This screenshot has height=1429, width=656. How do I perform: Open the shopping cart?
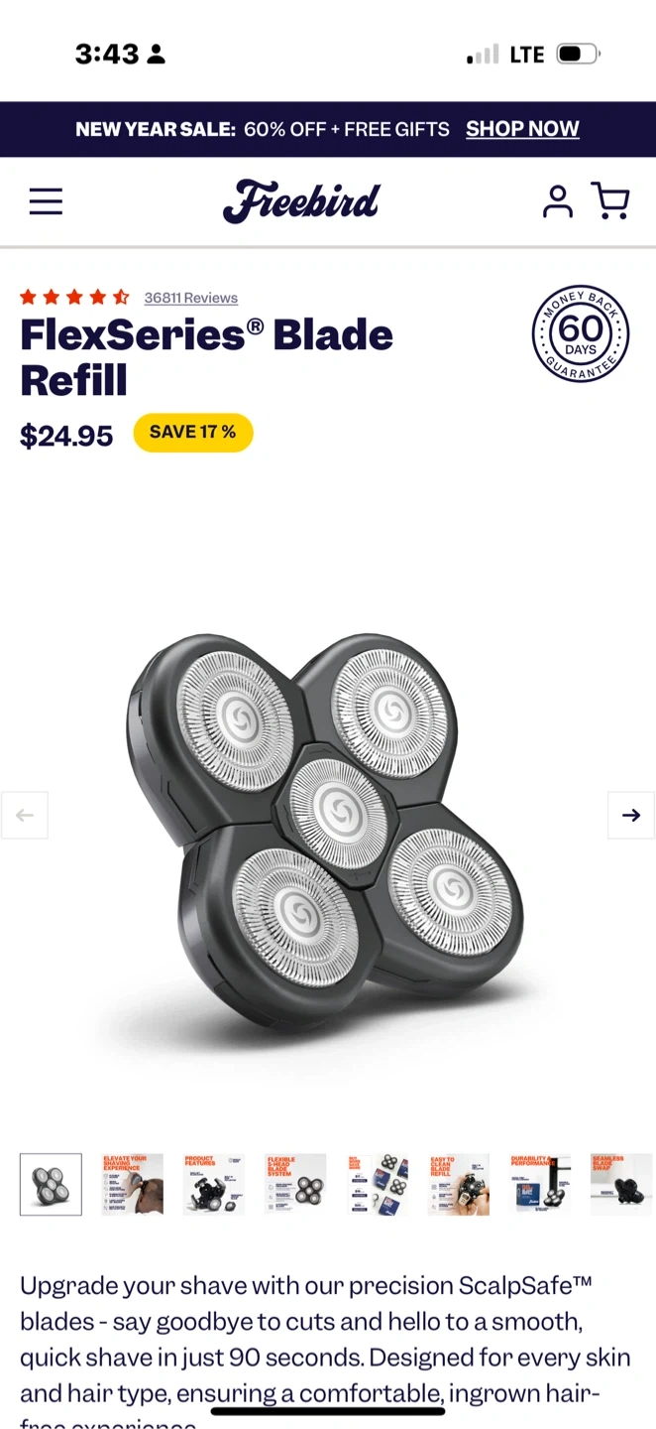pos(610,200)
